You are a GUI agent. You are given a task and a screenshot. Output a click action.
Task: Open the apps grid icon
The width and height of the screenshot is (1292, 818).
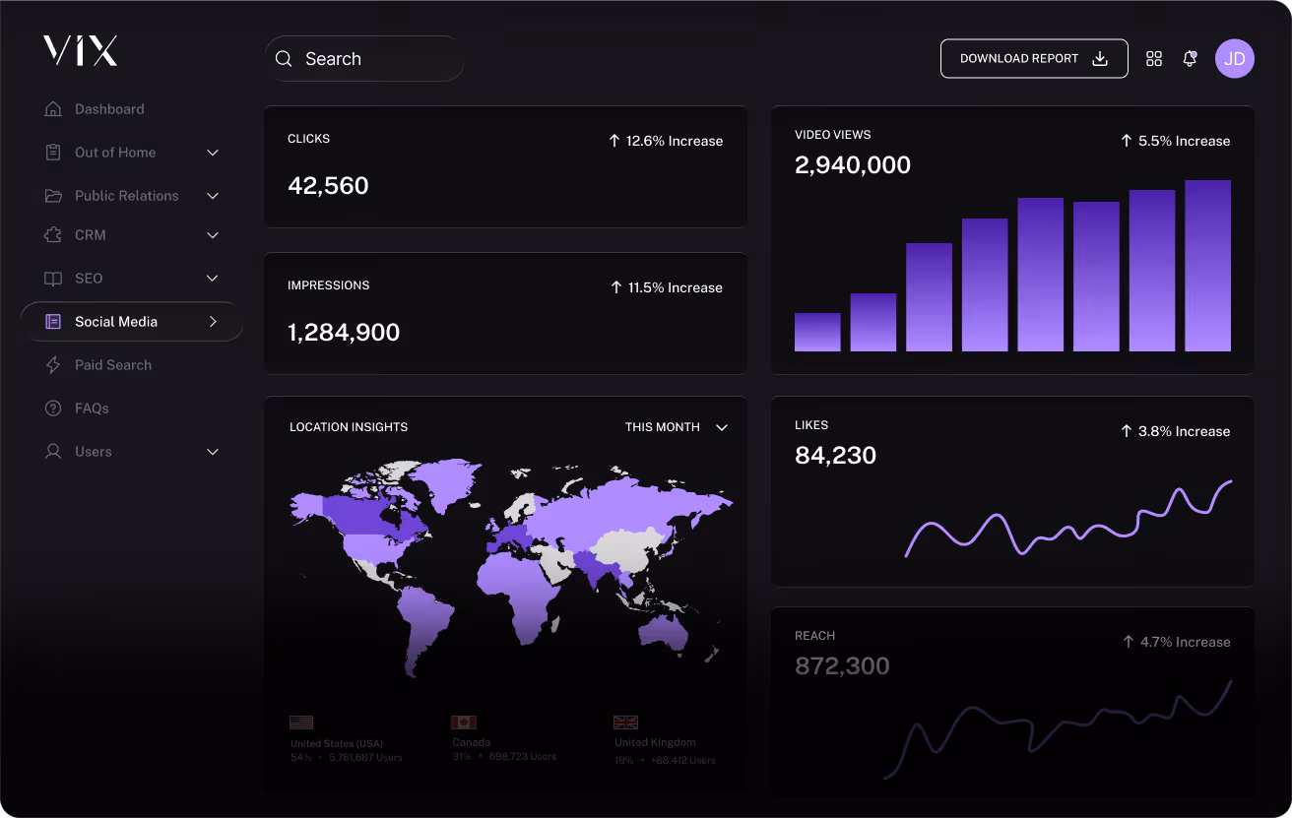coord(1154,59)
